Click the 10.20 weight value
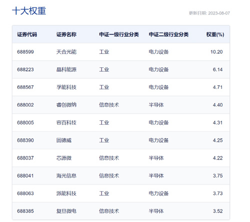Image resolution: width=250 pixels, height=222 pixels. [x=216, y=52]
